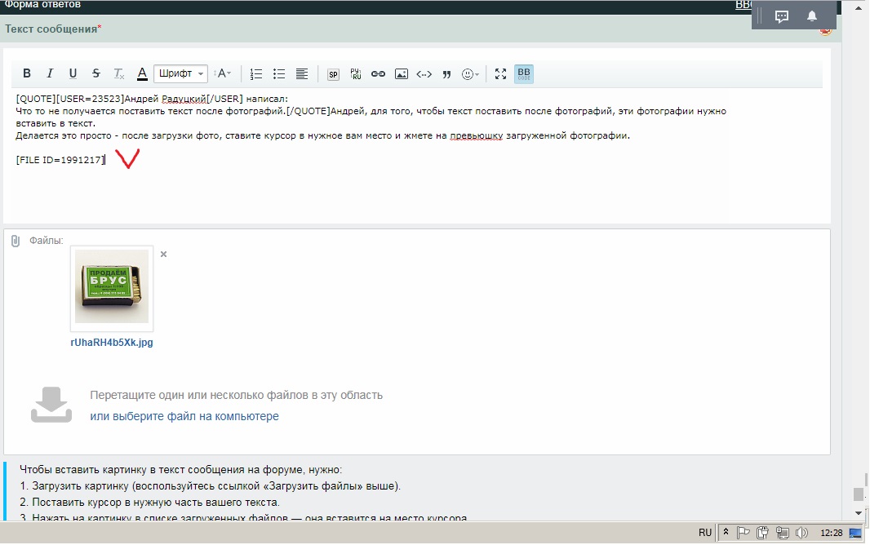Toggle italic text formatting
This screenshot has width=870, height=545.
tap(50, 73)
